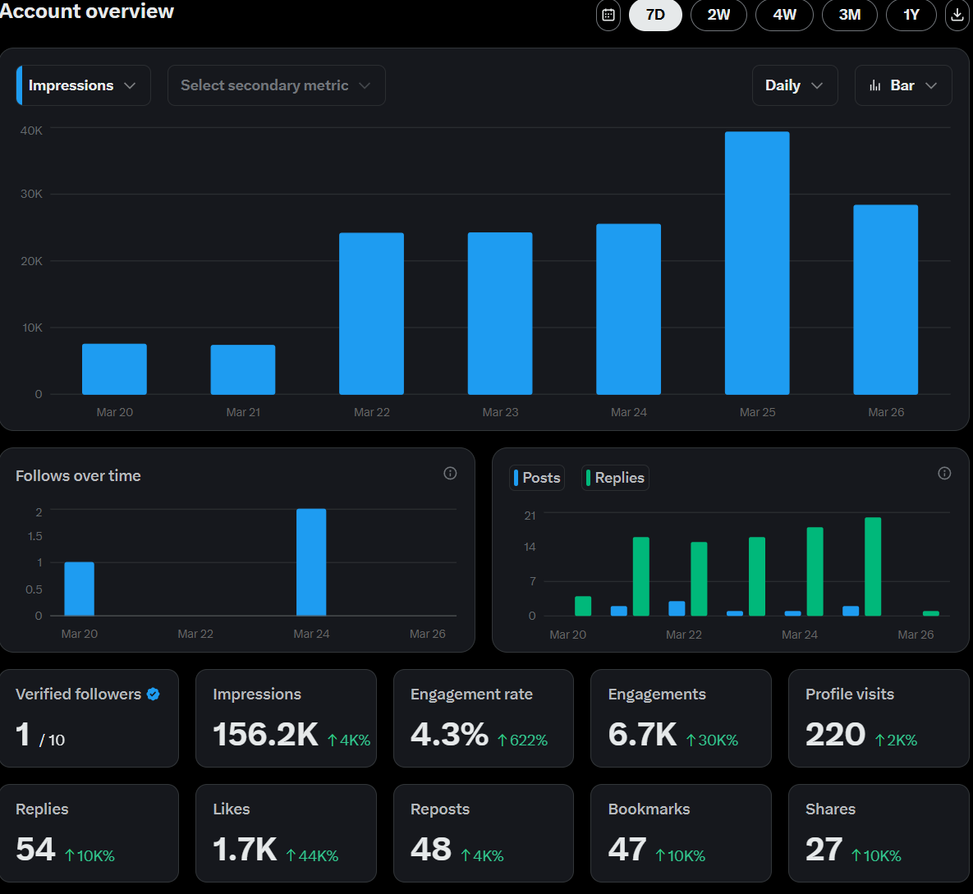Screen dimensions: 973x894
Task: Click the Mar 20 impressions bar
Action: tap(115, 369)
